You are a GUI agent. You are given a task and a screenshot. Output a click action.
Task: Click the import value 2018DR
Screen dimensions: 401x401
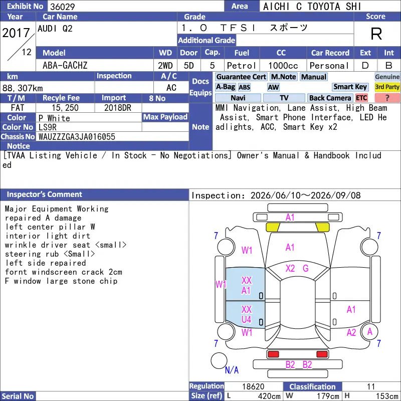(118, 108)
